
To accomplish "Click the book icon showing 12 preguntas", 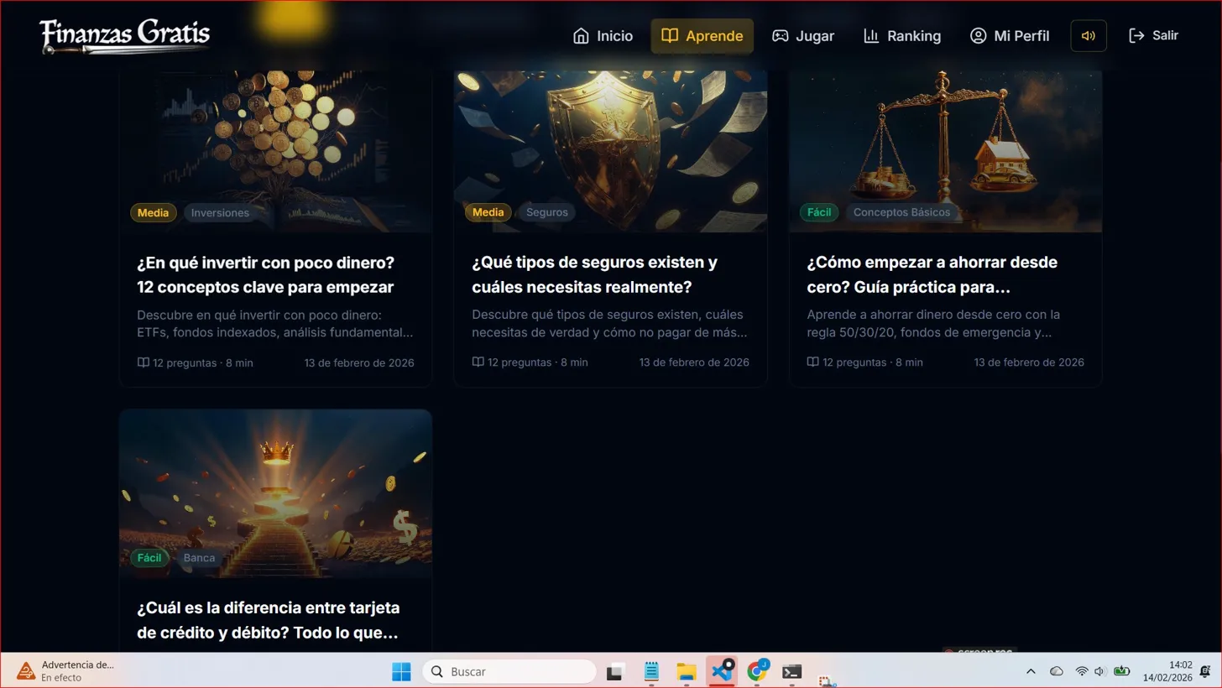I will tap(143, 362).
